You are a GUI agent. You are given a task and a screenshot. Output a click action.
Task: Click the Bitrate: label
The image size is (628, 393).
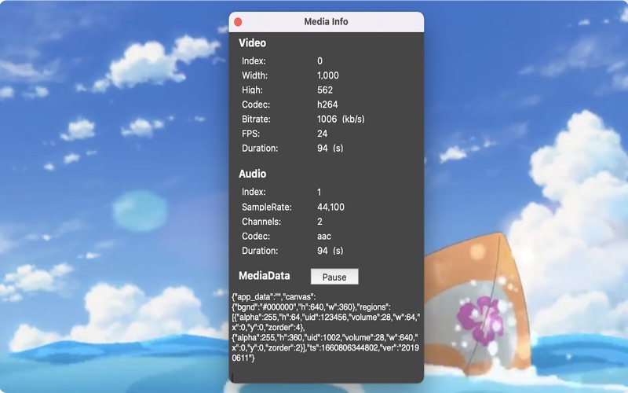click(256, 119)
